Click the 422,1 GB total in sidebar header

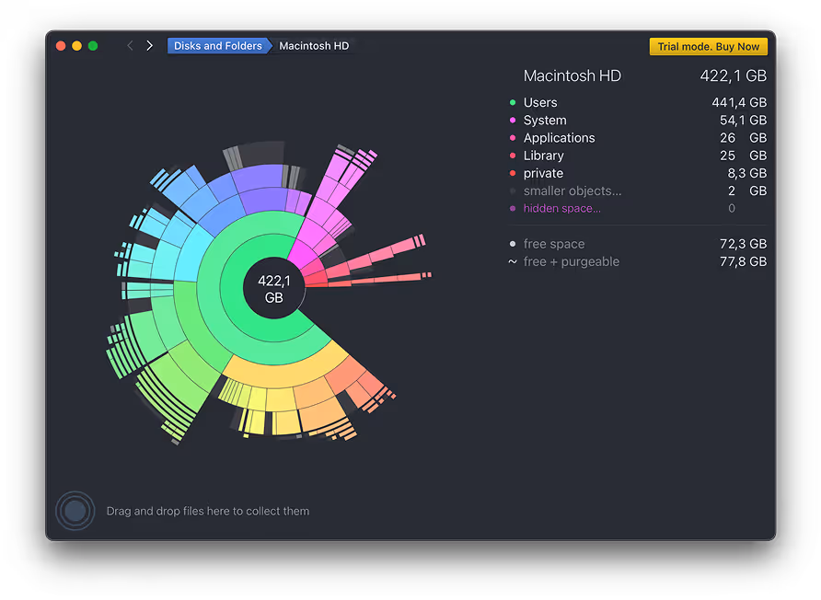coord(733,75)
